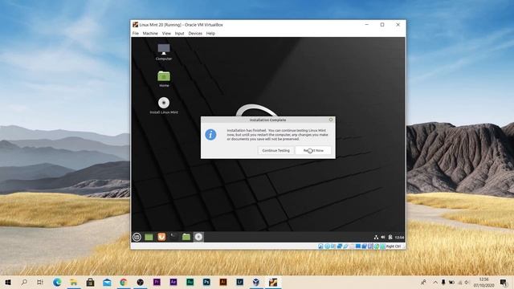Select running Linux Mint VM taskbar icon
Image resolution: width=514 pixels, height=289 pixels.
tap(273, 282)
